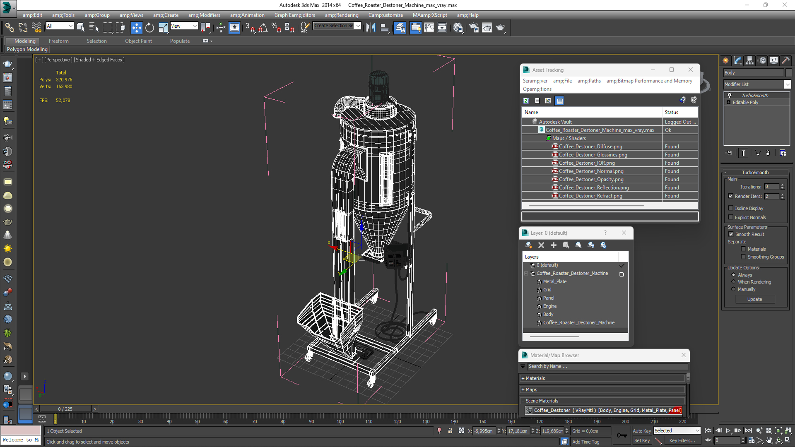Click the Play Animation button
This screenshot has height=447, width=795.
click(x=728, y=431)
